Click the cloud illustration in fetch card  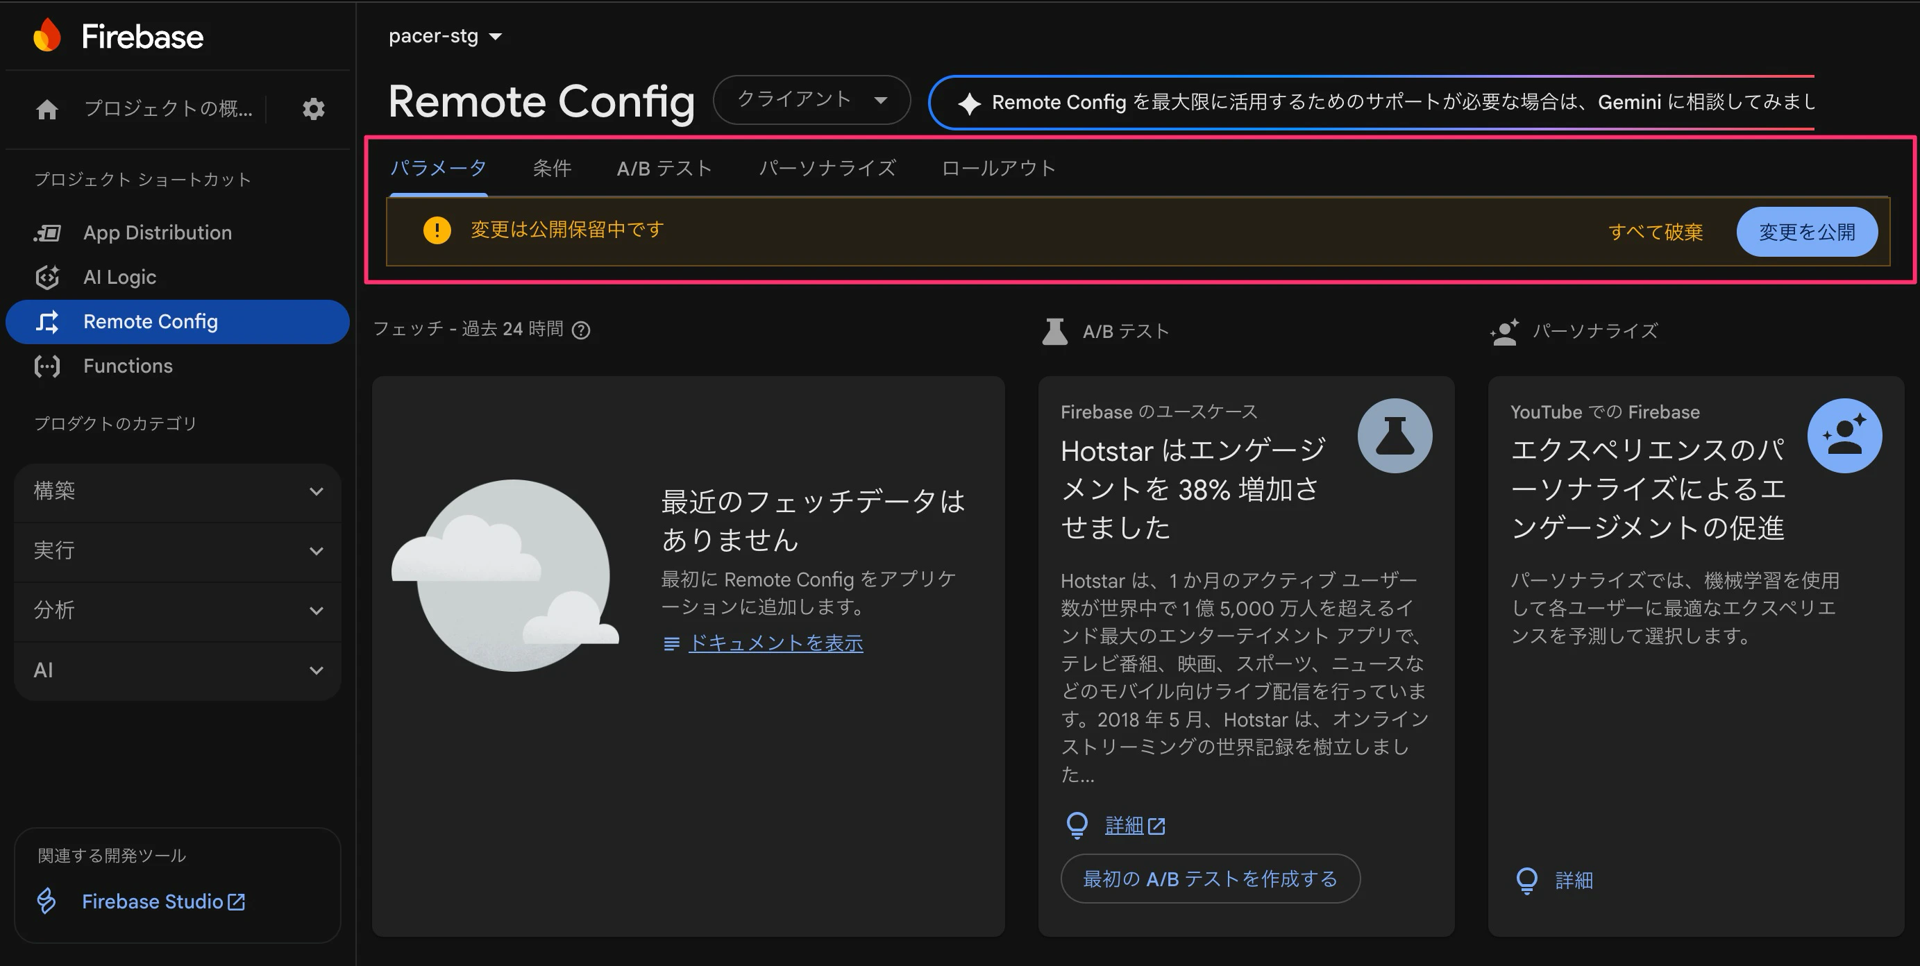click(505, 575)
